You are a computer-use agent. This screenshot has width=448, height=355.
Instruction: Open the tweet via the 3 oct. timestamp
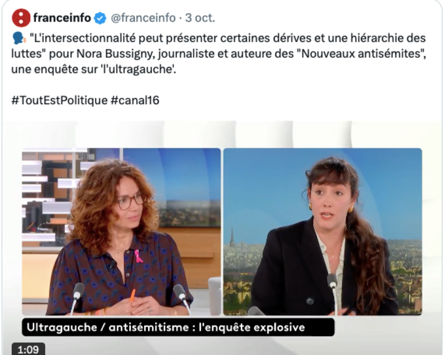click(200, 18)
